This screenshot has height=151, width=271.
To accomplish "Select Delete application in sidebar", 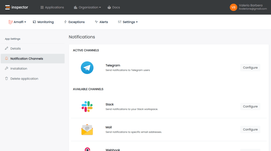I will point(33,79).
